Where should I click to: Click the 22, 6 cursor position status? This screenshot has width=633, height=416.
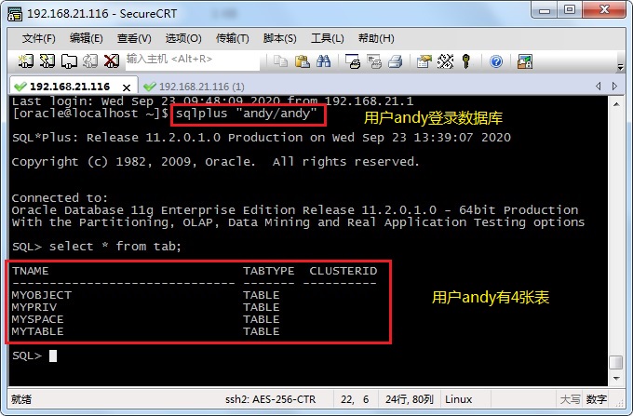tap(355, 399)
